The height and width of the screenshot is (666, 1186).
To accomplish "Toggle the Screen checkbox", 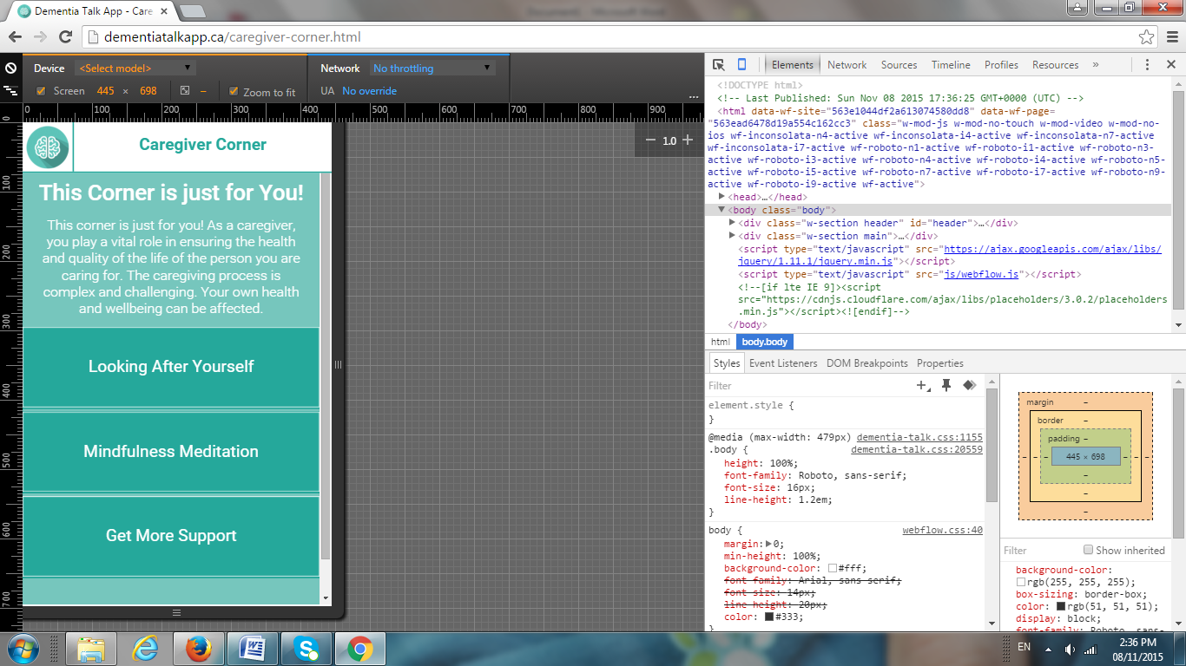I will click(41, 91).
